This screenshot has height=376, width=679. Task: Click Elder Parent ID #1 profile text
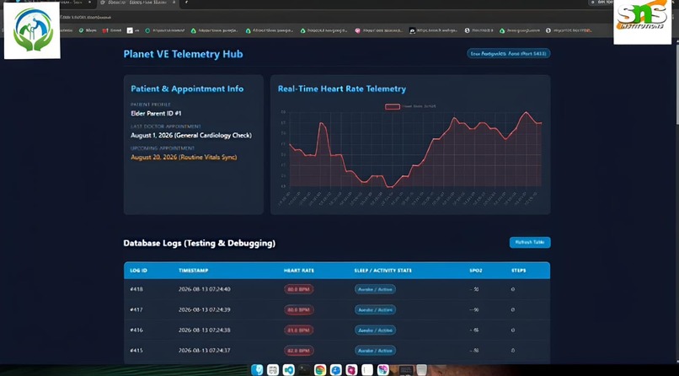pyautogui.click(x=157, y=114)
